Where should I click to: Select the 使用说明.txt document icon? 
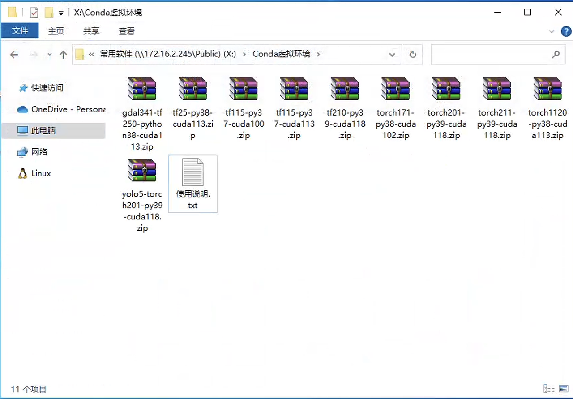(192, 172)
